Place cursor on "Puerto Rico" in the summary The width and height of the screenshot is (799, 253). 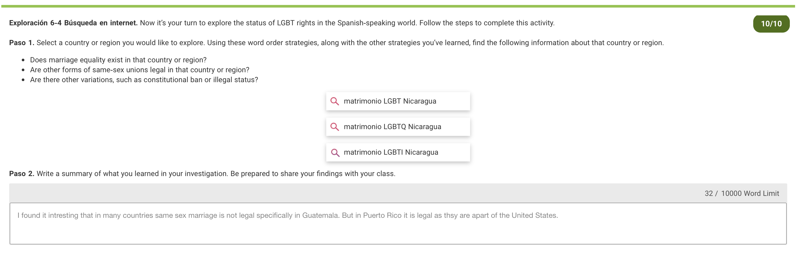[382, 216]
